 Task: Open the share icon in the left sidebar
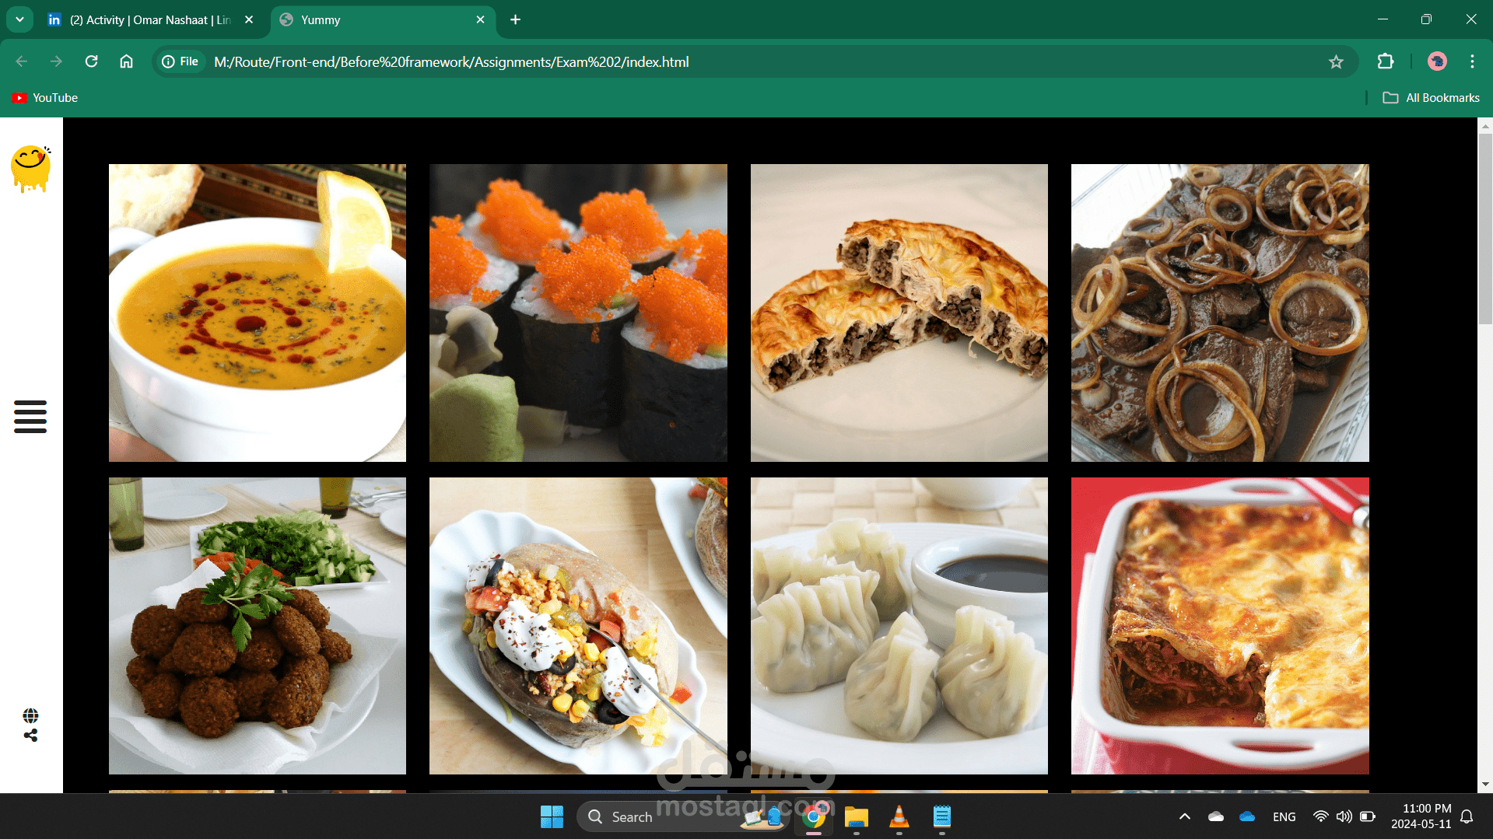coord(30,736)
